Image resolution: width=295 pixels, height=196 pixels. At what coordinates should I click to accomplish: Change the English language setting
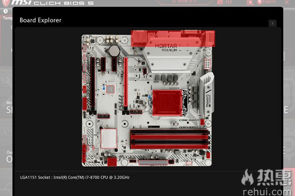[x=266, y=2]
